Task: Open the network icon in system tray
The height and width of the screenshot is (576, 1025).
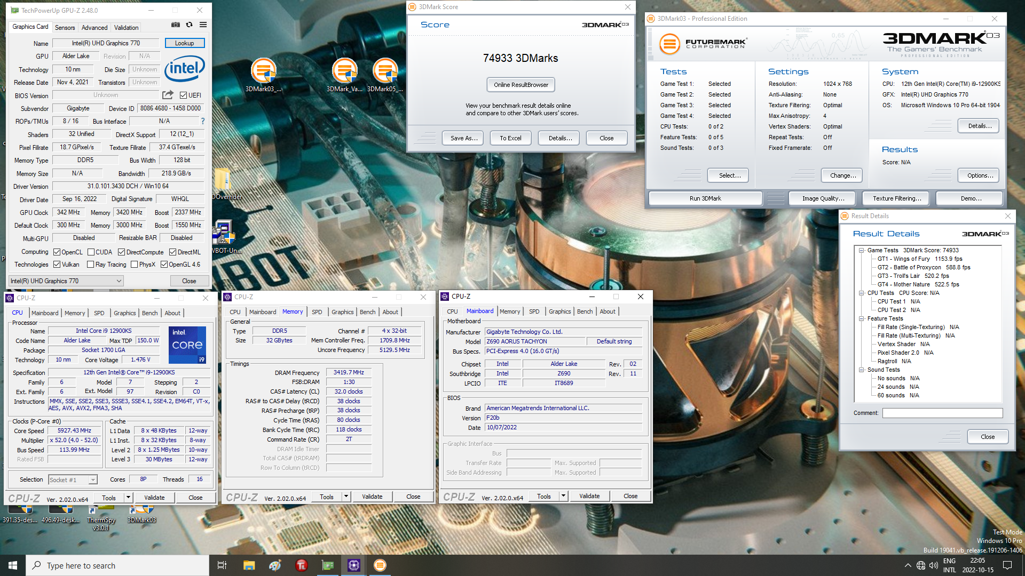Action: click(x=921, y=565)
